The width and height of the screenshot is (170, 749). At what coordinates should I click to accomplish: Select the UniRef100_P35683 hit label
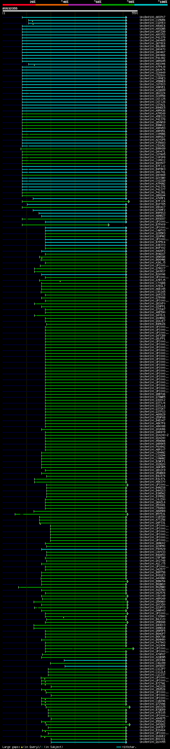click(152, 143)
